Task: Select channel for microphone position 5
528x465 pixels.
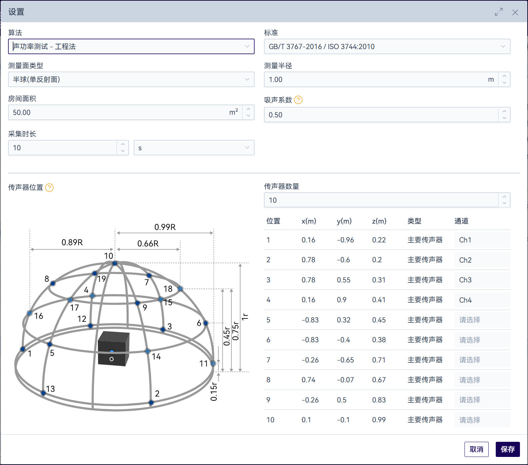Action: point(482,320)
